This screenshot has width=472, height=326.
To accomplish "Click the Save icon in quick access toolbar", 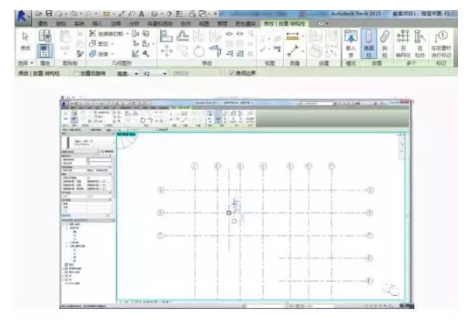I will click(x=49, y=13).
